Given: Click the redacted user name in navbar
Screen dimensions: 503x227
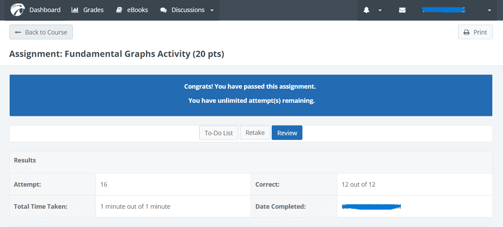Looking at the screenshot, I should pos(444,10).
